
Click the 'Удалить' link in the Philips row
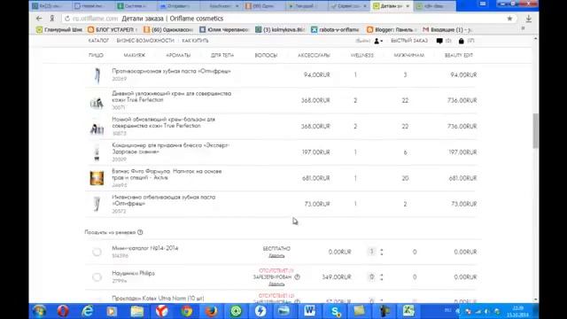coord(276,284)
